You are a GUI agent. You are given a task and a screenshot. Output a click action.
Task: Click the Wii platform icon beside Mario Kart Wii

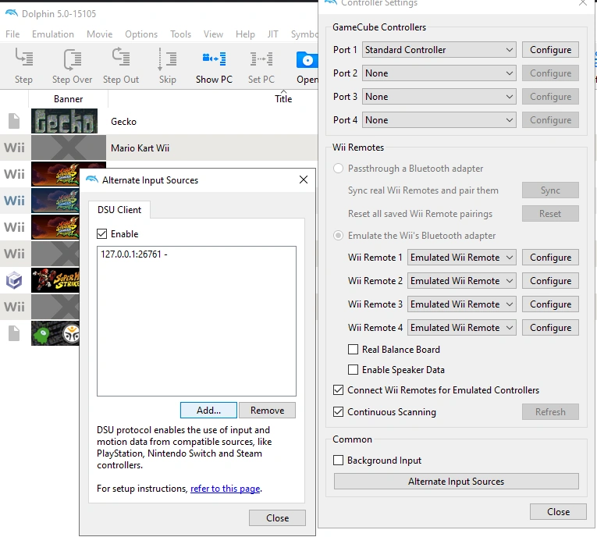(15, 148)
